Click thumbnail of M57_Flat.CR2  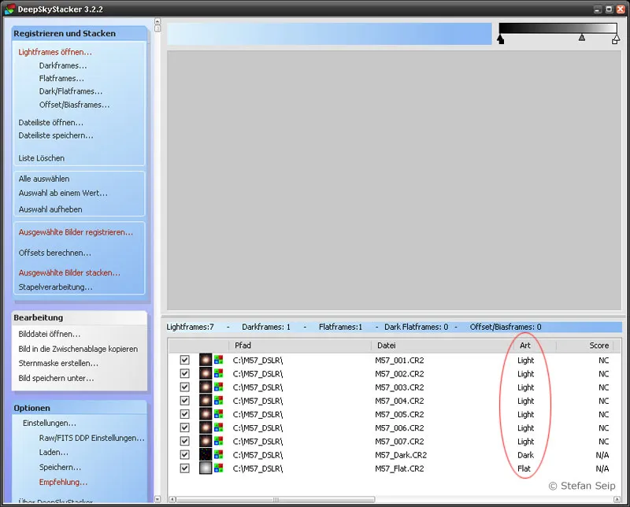(206, 468)
